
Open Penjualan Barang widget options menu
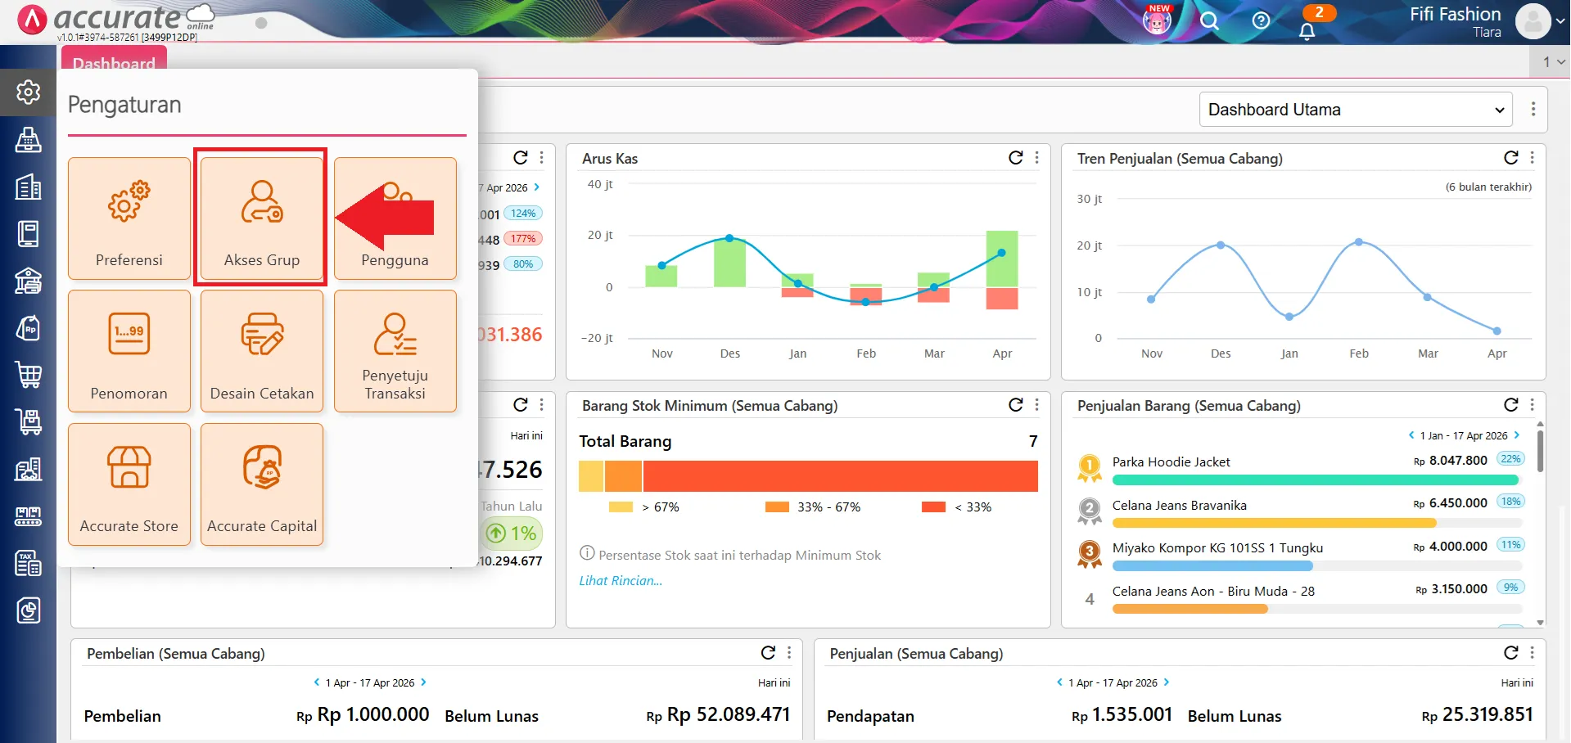tap(1532, 404)
